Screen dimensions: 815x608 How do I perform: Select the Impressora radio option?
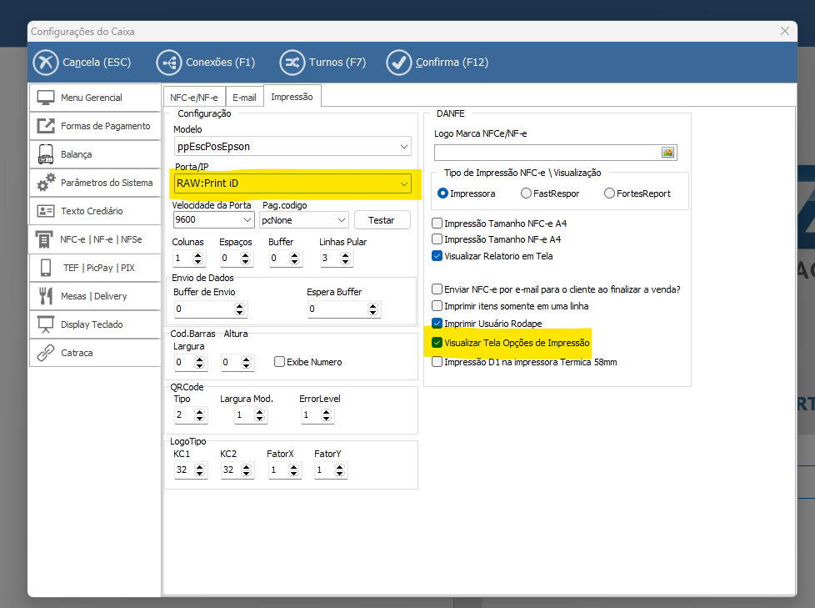(x=442, y=193)
